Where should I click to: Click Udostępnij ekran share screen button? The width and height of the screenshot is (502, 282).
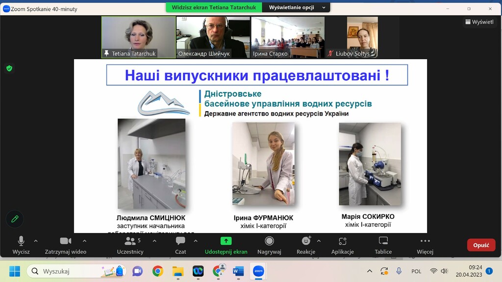226,245
